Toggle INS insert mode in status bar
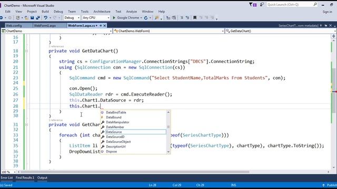This screenshot has width=337, height=189. [x=234, y=185]
